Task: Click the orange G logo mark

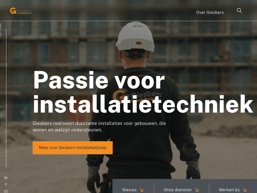Action: 13,11
